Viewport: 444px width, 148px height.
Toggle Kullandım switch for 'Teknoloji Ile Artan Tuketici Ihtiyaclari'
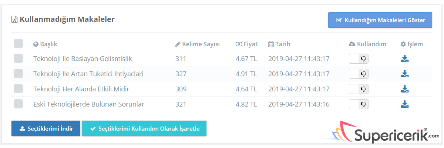pos(359,74)
